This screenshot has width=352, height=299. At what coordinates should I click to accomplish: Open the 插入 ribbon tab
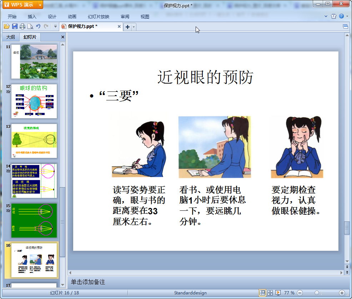(x=32, y=17)
